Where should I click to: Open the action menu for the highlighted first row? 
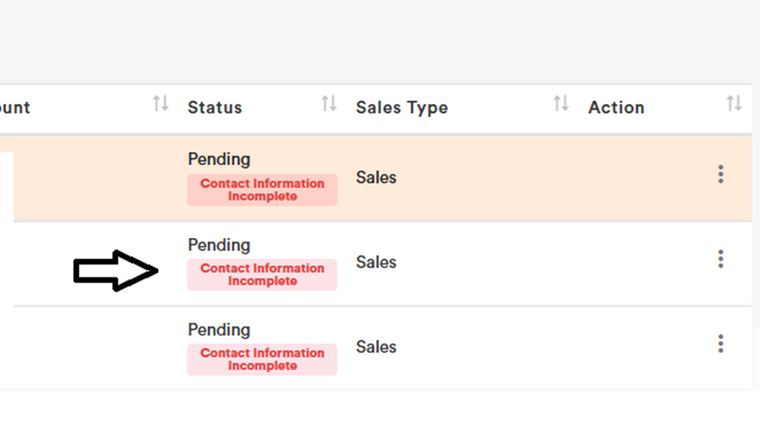(x=720, y=175)
